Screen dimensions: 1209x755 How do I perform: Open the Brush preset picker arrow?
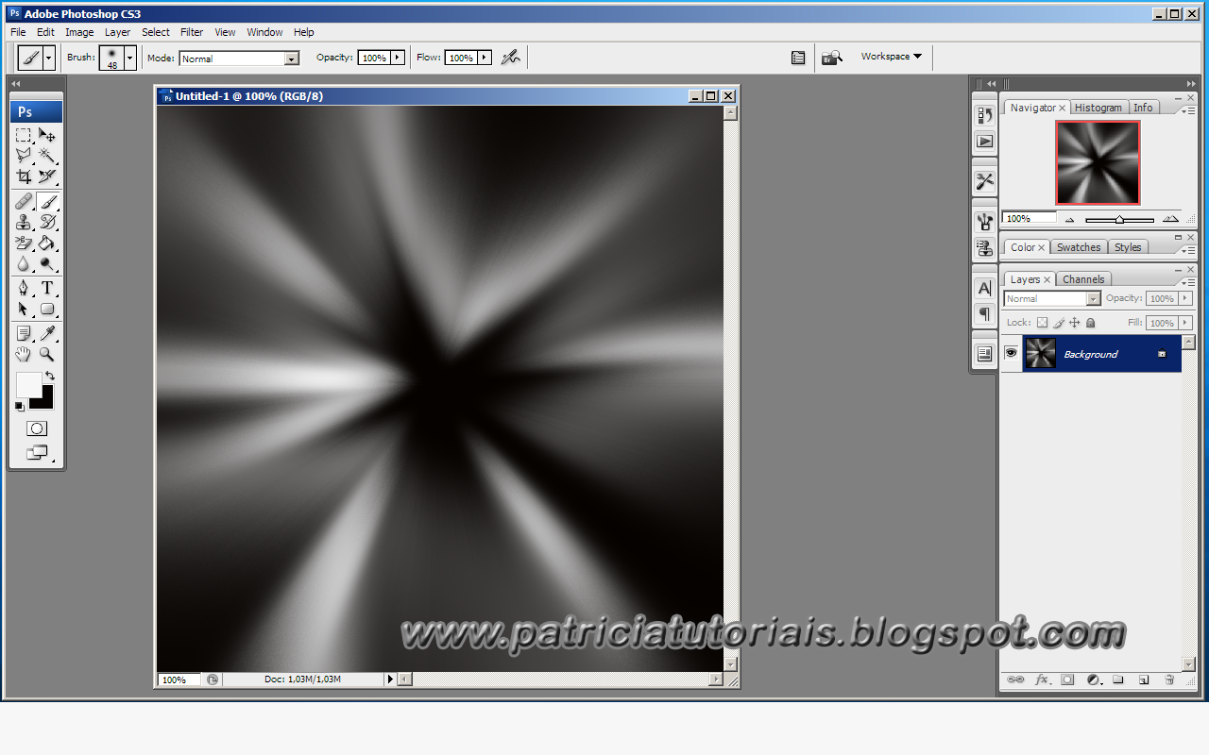pyautogui.click(x=130, y=58)
